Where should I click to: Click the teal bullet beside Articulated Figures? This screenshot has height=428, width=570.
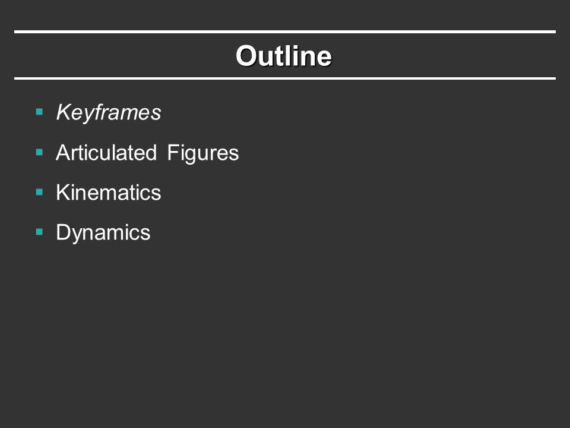(x=40, y=152)
